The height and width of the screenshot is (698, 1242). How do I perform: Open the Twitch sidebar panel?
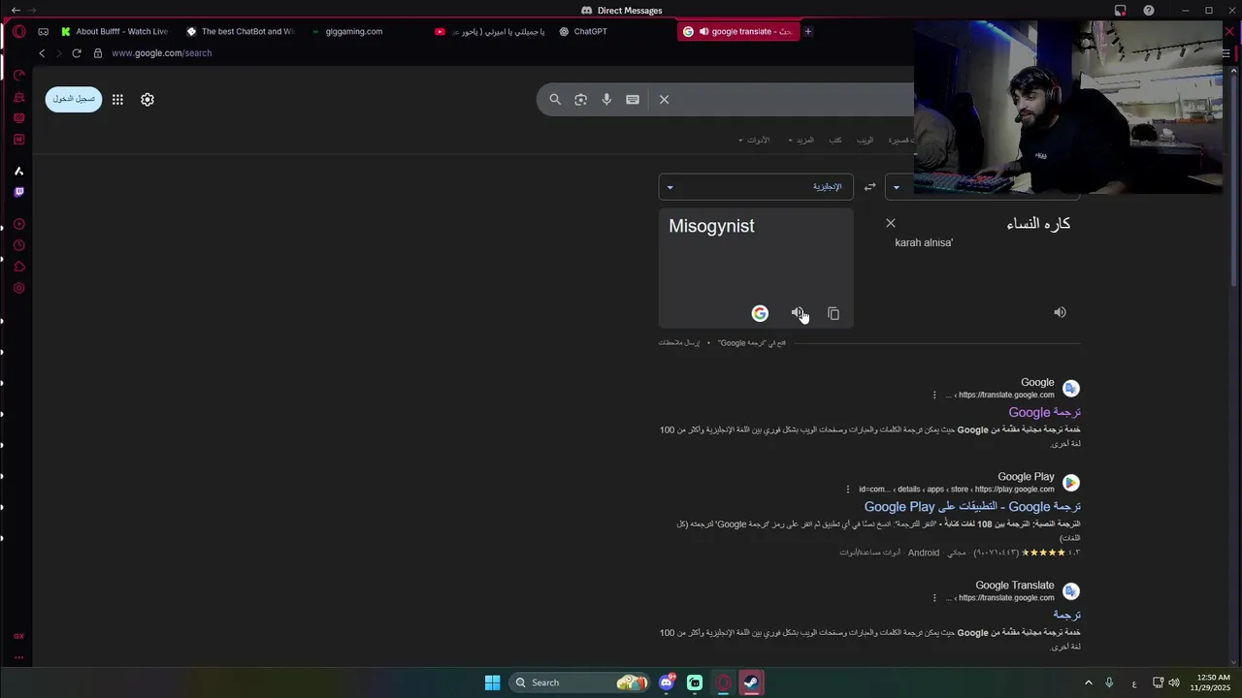pyautogui.click(x=18, y=192)
